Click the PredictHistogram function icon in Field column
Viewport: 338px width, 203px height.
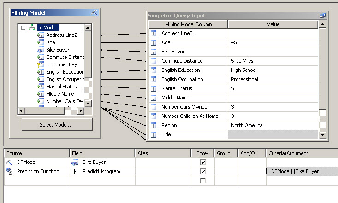[x=74, y=172]
